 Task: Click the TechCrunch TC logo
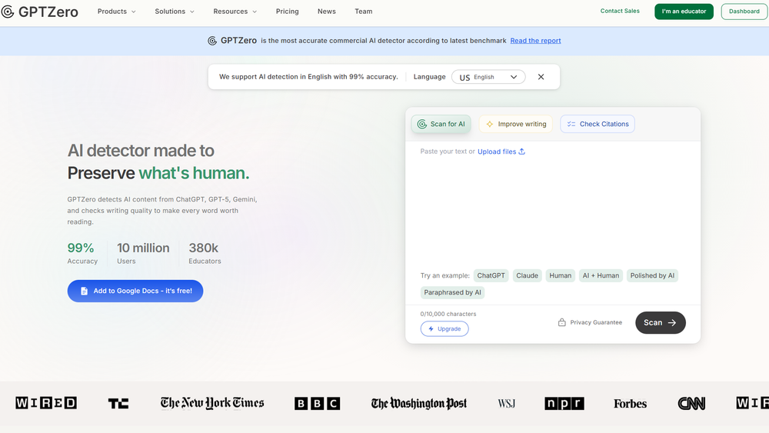pyautogui.click(x=118, y=403)
